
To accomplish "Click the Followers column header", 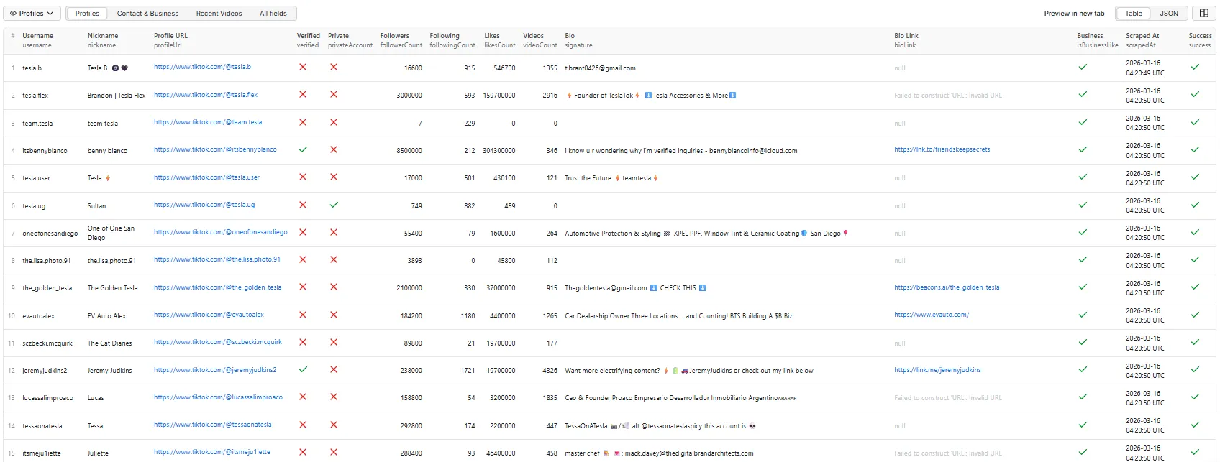I will click(394, 35).
